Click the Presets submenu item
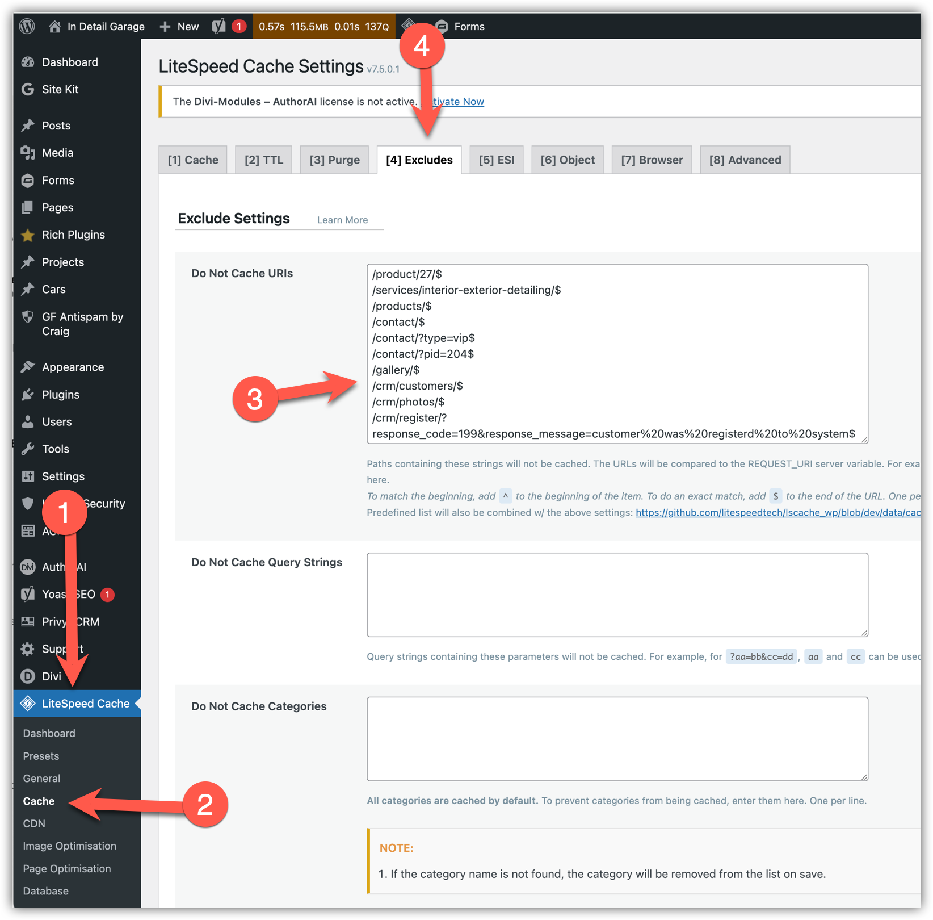Screen dimensions: 933x920 click(x=41, y=756)
